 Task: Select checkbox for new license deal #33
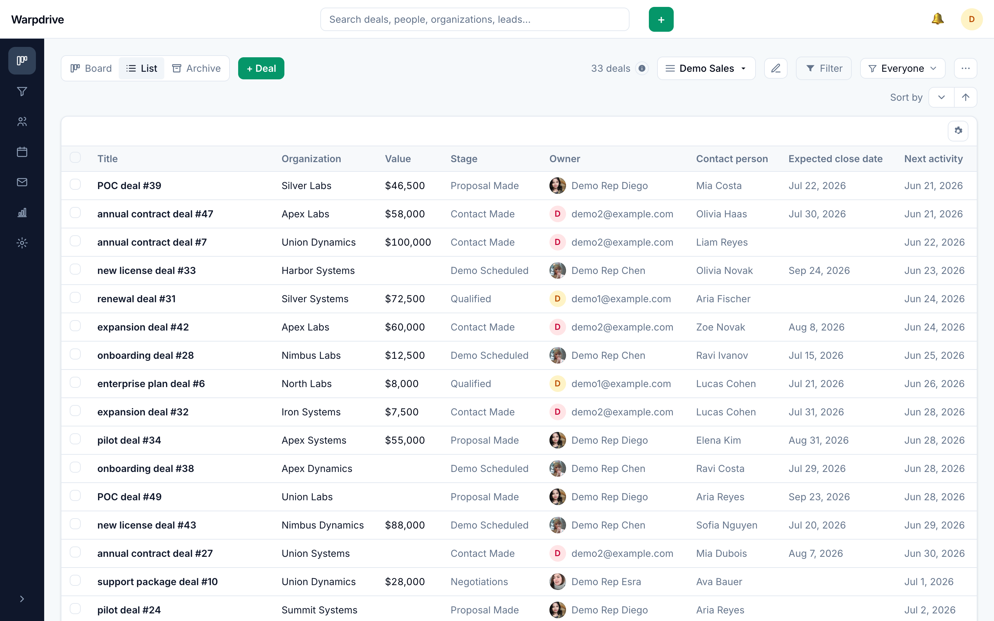pos(75,269)
